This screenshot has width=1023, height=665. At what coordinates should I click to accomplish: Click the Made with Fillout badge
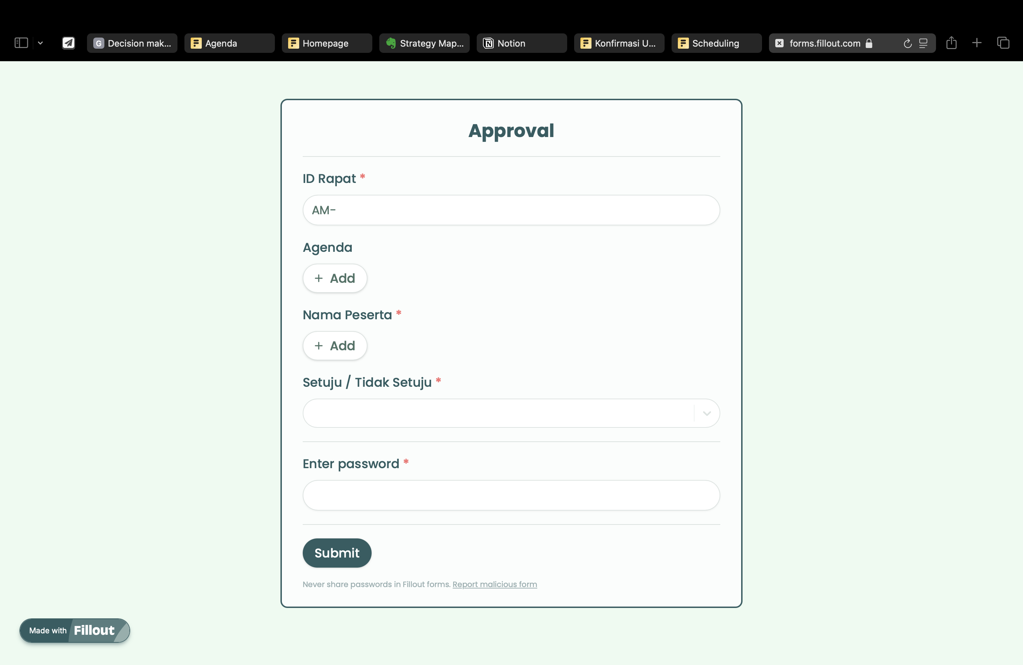click(x=75, y=631)
